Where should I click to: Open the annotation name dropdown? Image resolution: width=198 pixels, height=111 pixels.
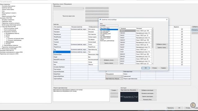pyautogui.click(x=137, y=90)
